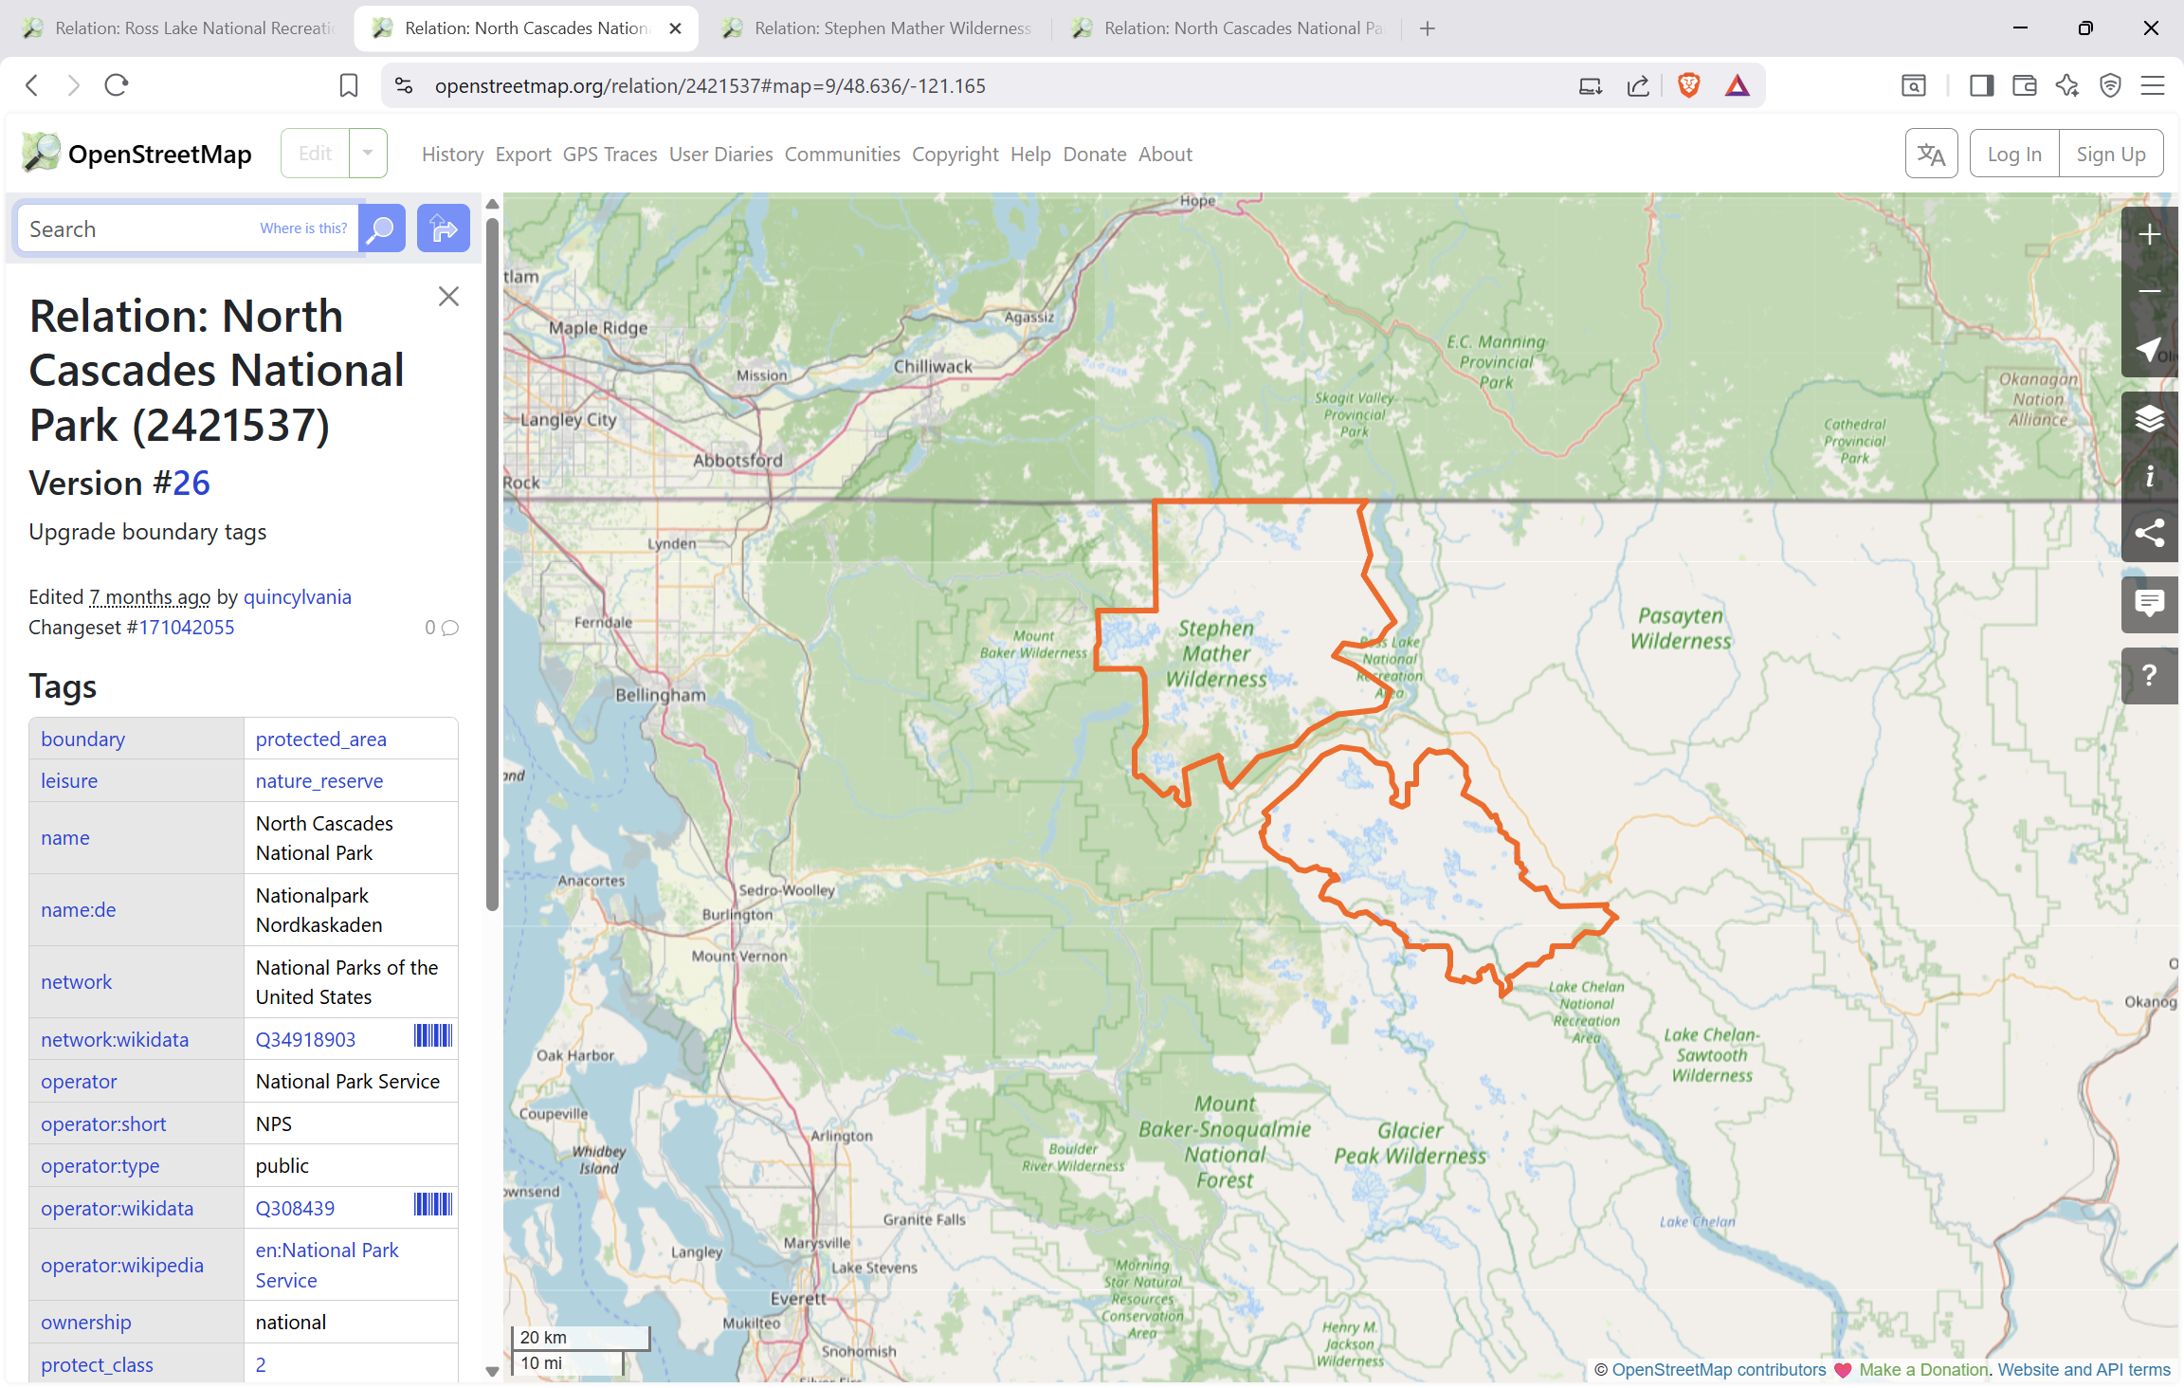Open the directions route finder
2184x1388 pixels.
(444, 228)
